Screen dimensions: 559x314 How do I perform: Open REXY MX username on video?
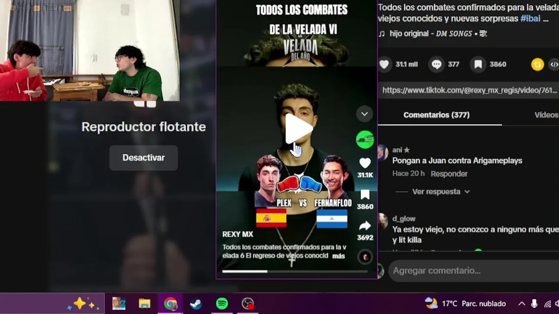238,234
